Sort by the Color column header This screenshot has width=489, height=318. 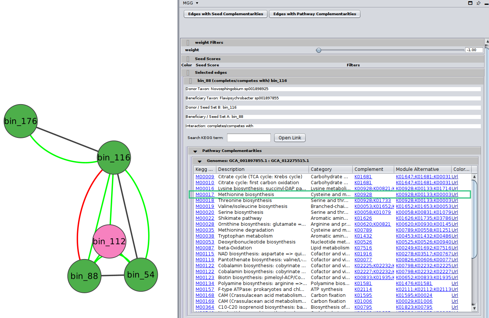coord(462,169)
